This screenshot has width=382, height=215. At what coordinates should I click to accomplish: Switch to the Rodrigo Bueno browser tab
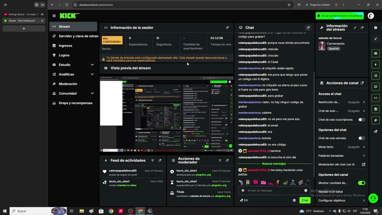pos(24,14)
